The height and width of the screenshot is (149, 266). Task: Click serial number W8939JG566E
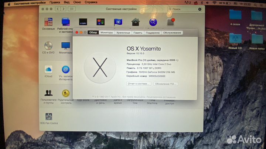157,76
